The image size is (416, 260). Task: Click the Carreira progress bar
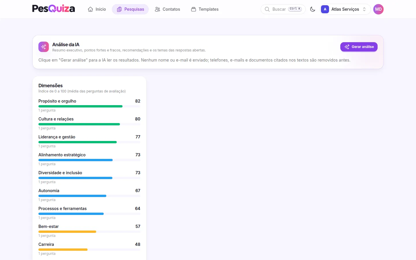(89, 250)
